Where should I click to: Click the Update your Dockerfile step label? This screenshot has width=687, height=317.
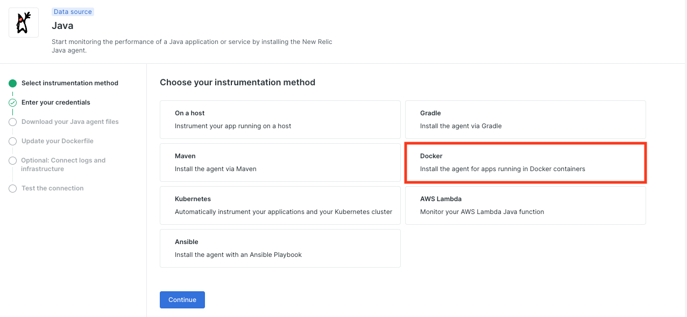click(57, 141)
